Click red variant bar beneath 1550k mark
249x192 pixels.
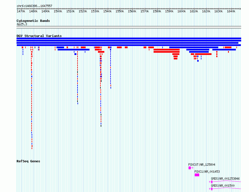119,47
